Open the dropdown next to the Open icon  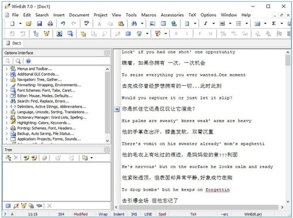tap(20, 23)
